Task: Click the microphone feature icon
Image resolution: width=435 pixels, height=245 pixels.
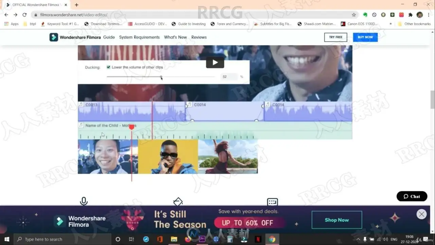Action: coord(84,201)
